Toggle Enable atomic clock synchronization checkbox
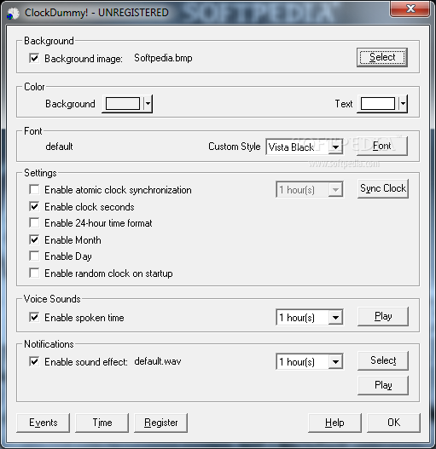The height and width of the screenshot is (449, 436). [34, 189]
